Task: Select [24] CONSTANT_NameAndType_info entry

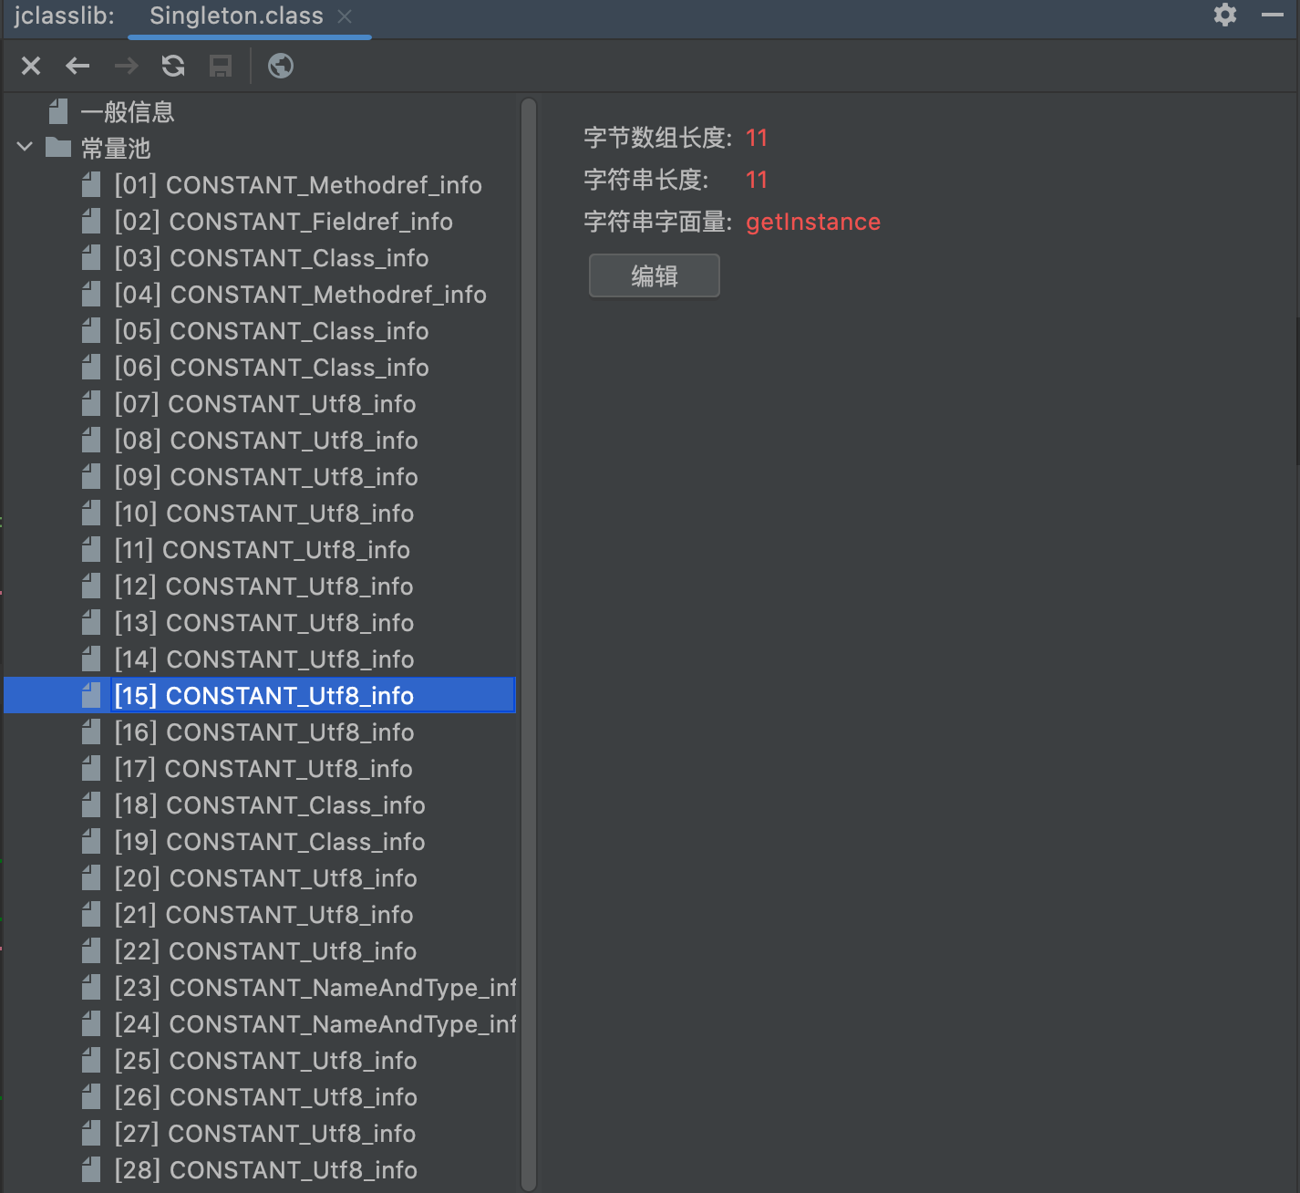Action: tap(315, 1024)
